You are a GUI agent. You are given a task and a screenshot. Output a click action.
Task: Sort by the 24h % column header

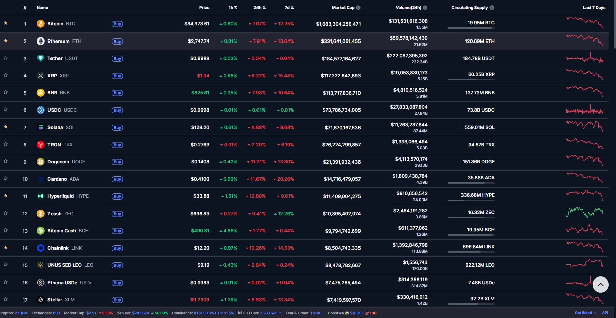click(x=259, y=8)
